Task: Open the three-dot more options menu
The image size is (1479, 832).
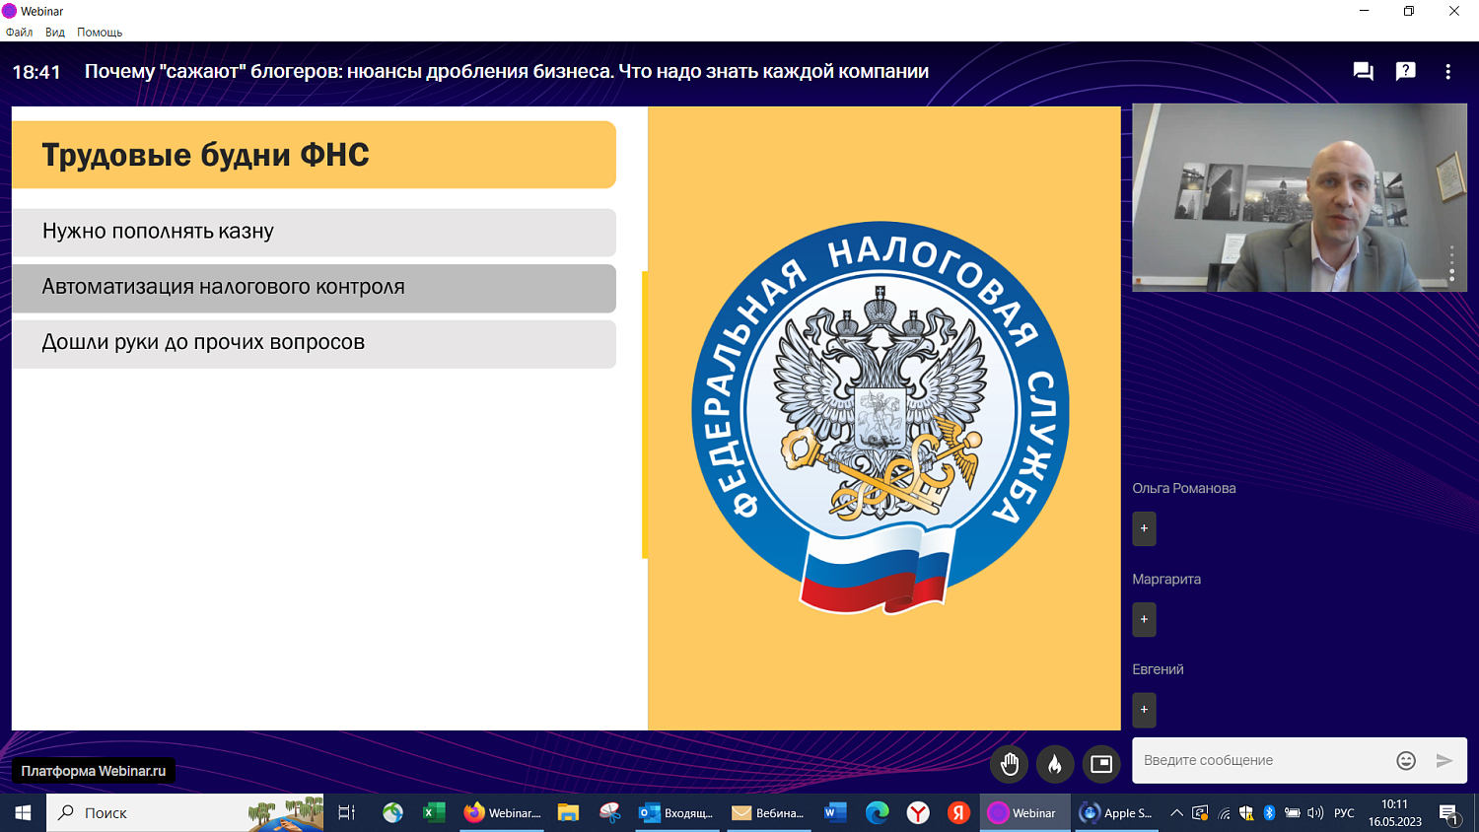Action: click(x=1447, y=71)
